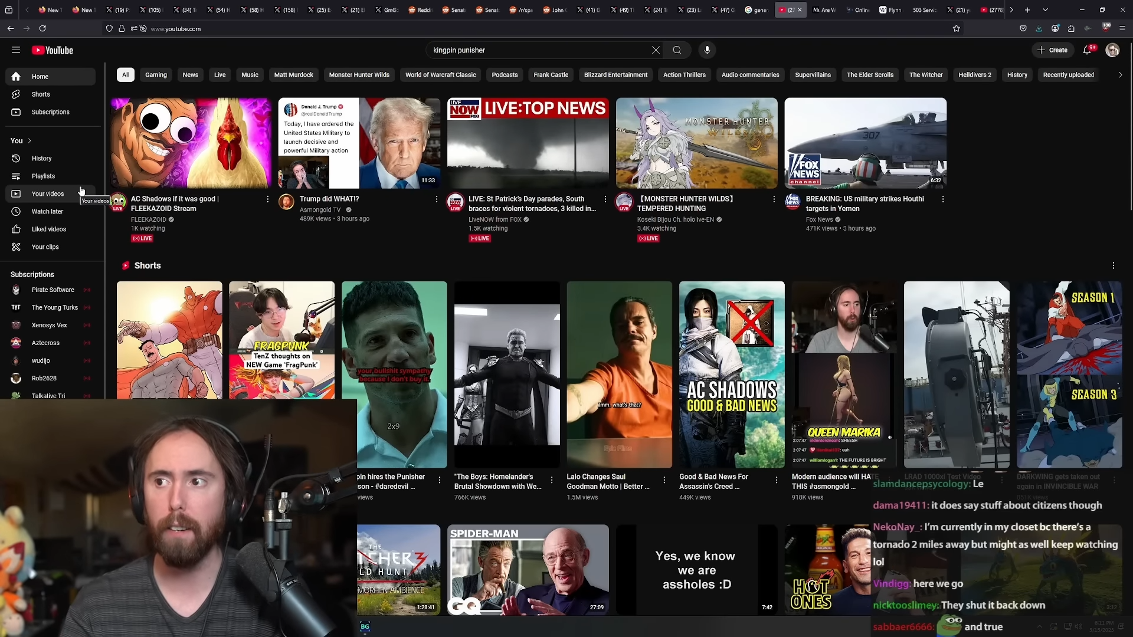The width and height of the screenshot is (1133, 637).
Task: Open options menu for Trump did WHAT video
Action: [437, 199]
